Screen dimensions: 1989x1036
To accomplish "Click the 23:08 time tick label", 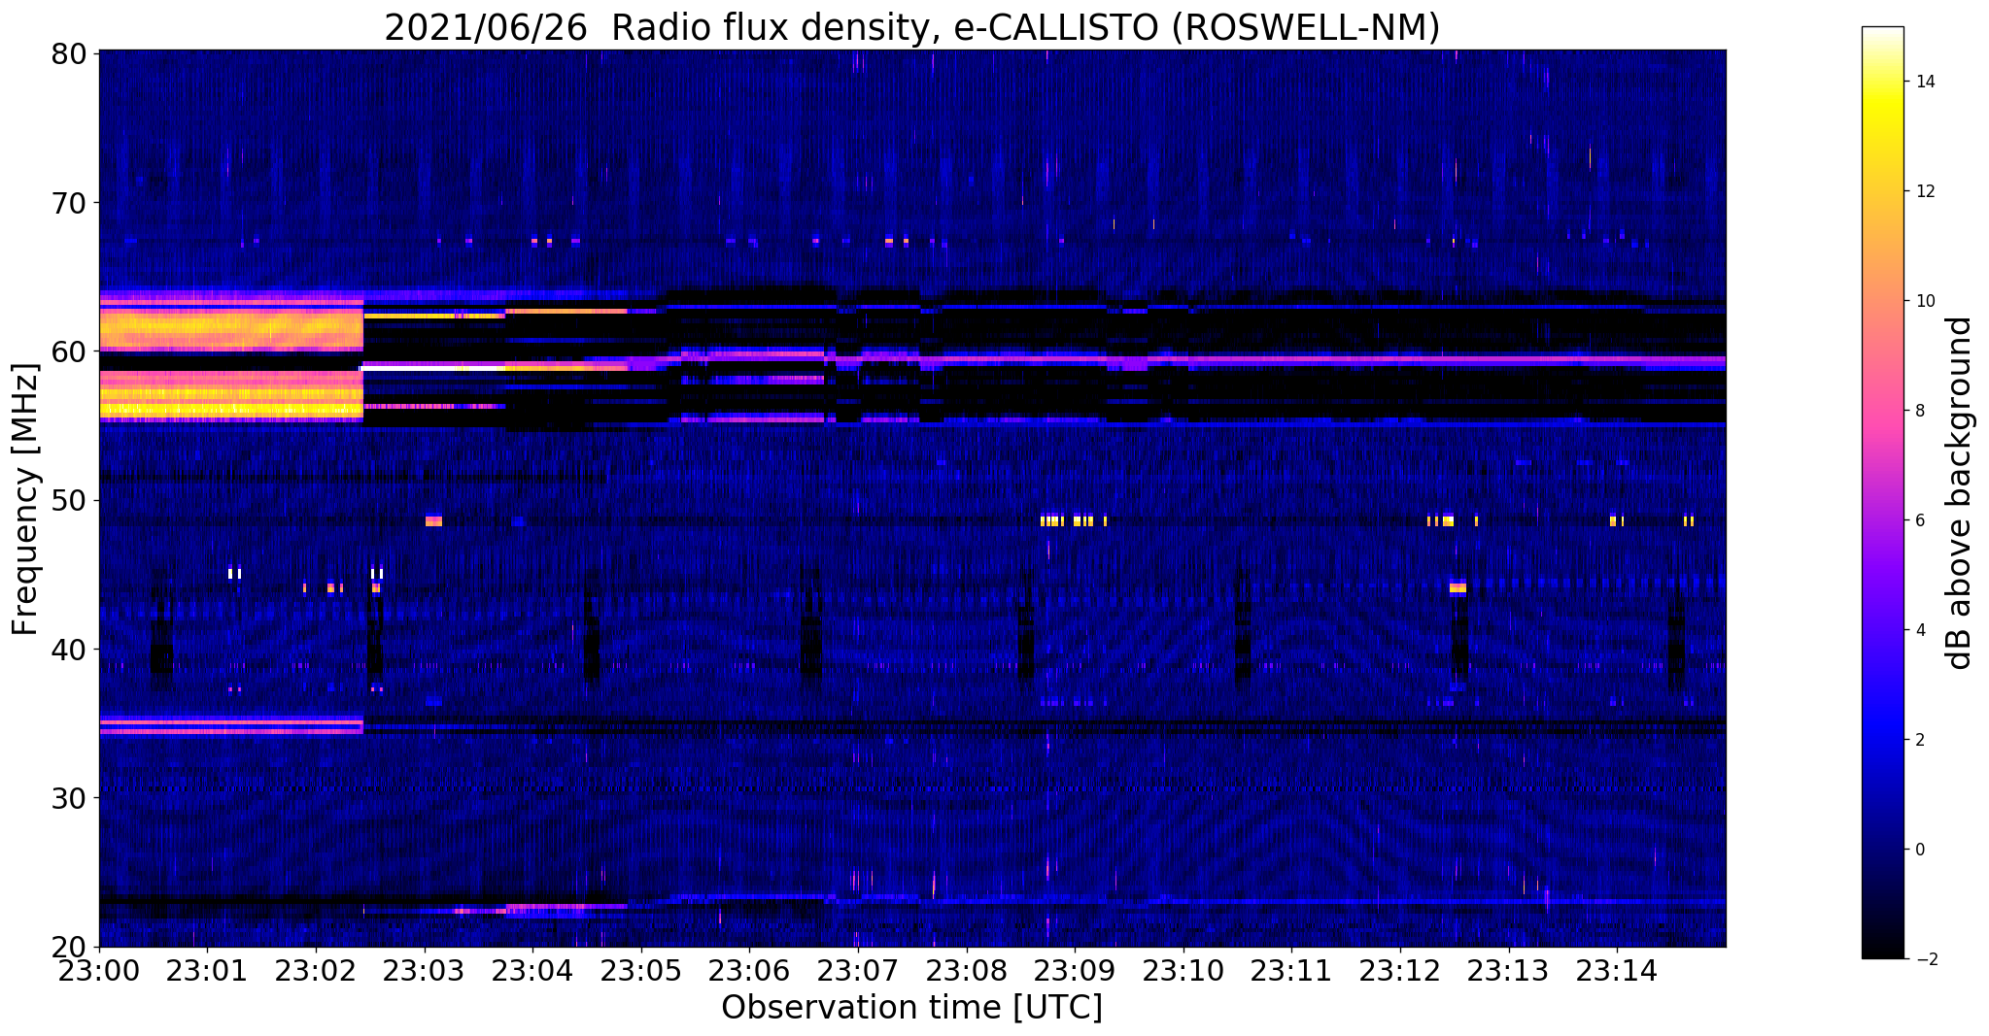I will tap(966, 971).
